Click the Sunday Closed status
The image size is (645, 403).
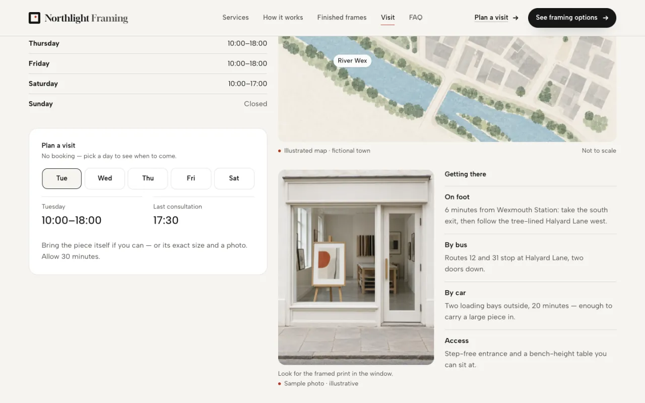tap(255, 104)
